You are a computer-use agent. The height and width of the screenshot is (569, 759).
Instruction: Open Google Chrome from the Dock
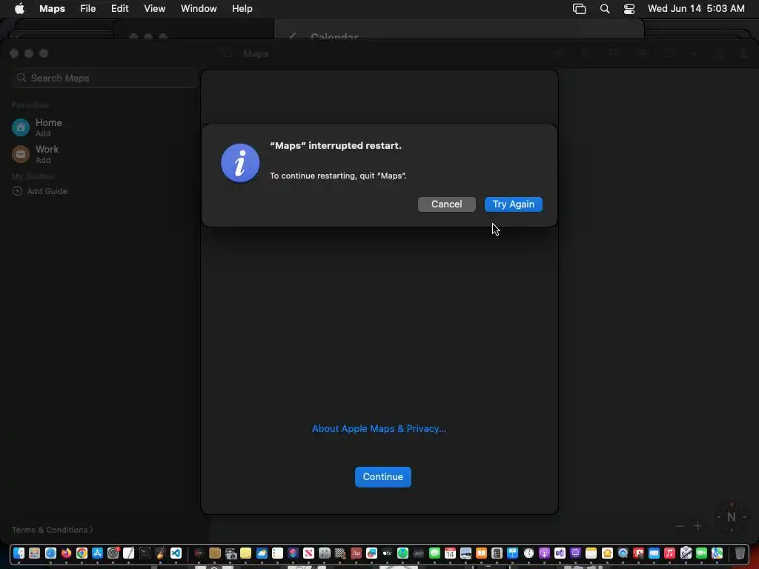click(x=82, y=553)
